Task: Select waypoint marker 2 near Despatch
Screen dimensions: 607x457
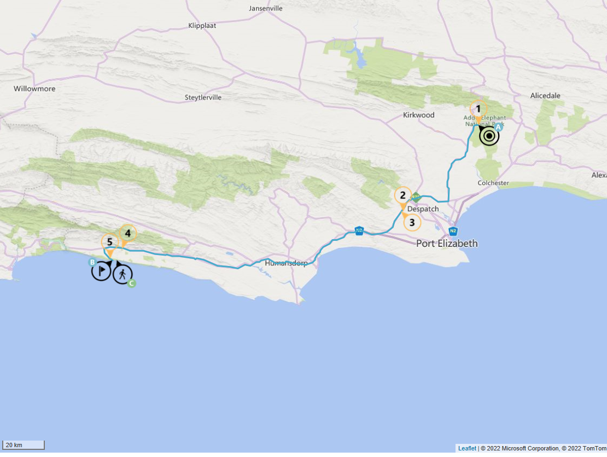Action: point(403,195)
